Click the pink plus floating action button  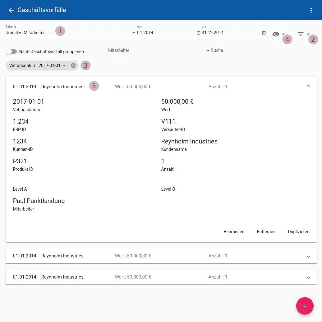pos(305,306)
